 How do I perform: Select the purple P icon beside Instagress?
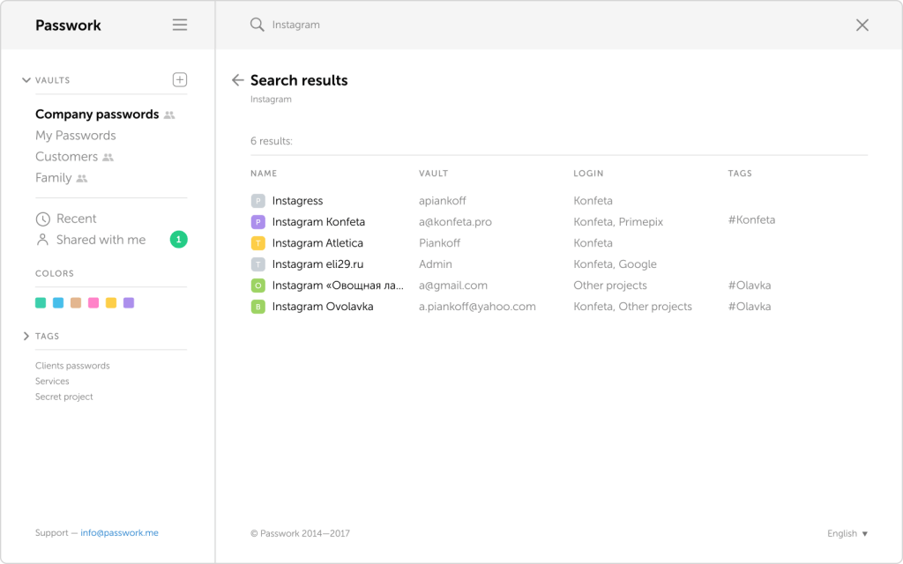point(258,200)
